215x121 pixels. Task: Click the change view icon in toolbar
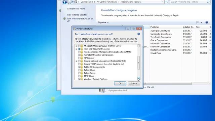tap(197, 23)
